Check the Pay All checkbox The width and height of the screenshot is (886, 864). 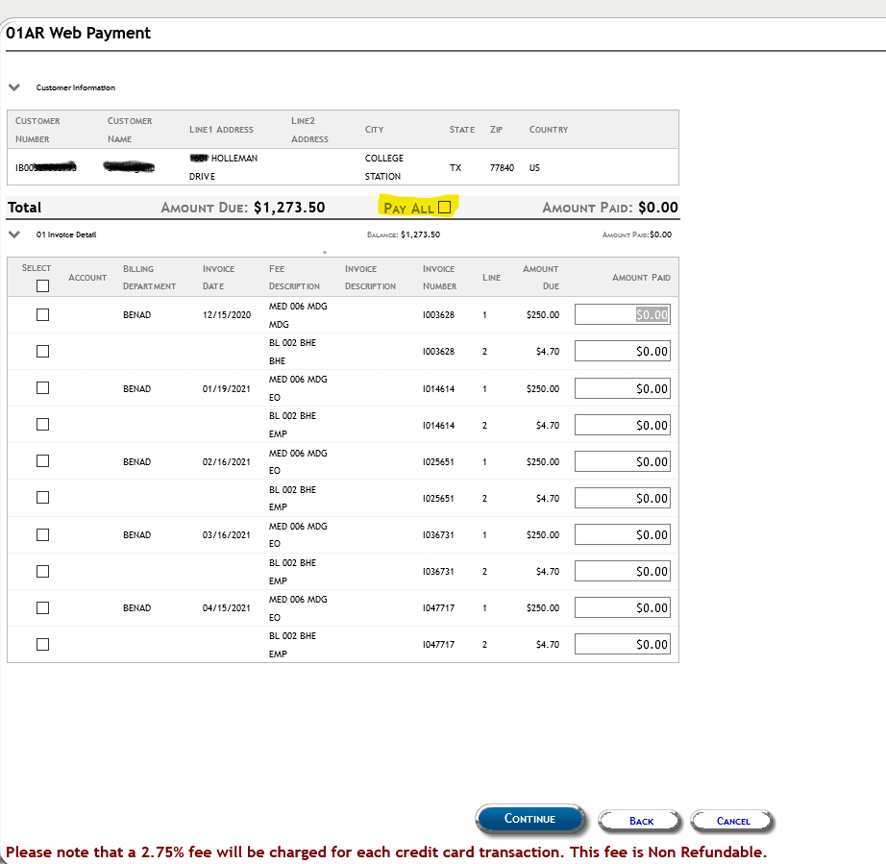pos(444,207)
